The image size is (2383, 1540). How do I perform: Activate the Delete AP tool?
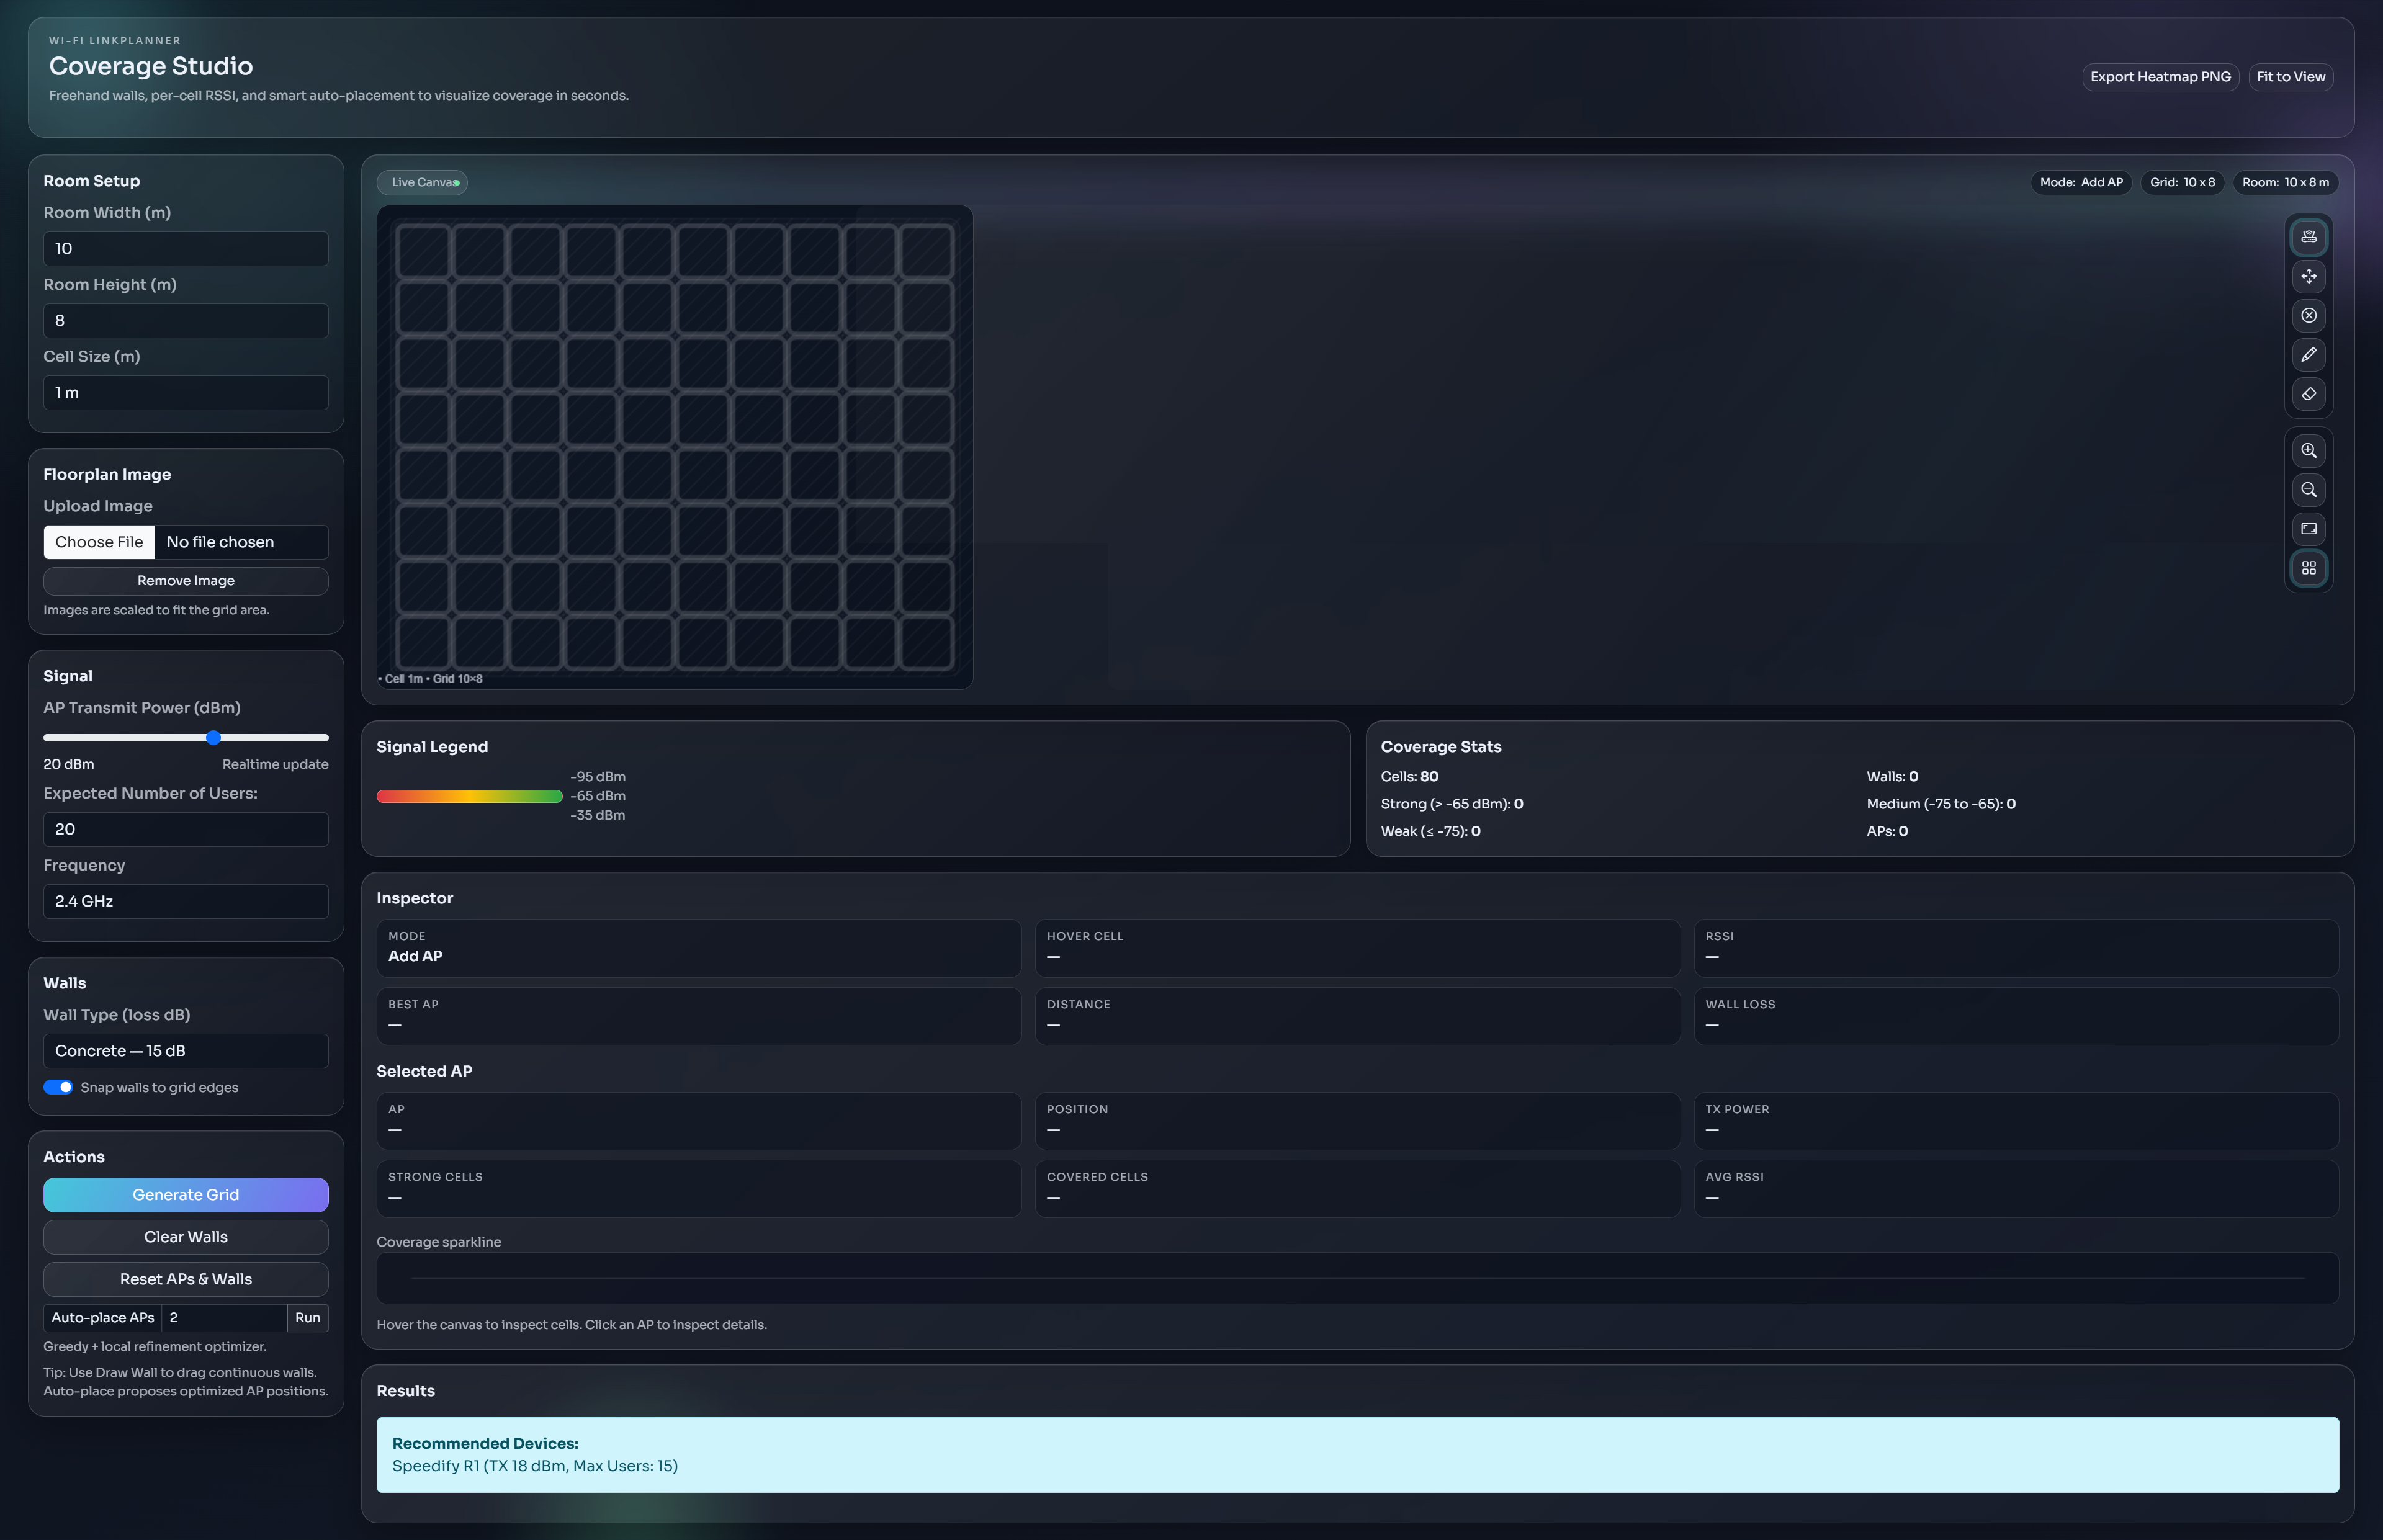point(2309,315)
